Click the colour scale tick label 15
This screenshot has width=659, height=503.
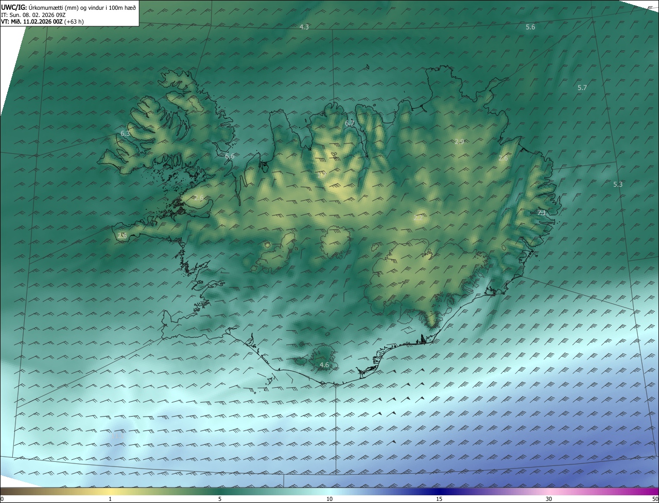[x=439, y=499]
